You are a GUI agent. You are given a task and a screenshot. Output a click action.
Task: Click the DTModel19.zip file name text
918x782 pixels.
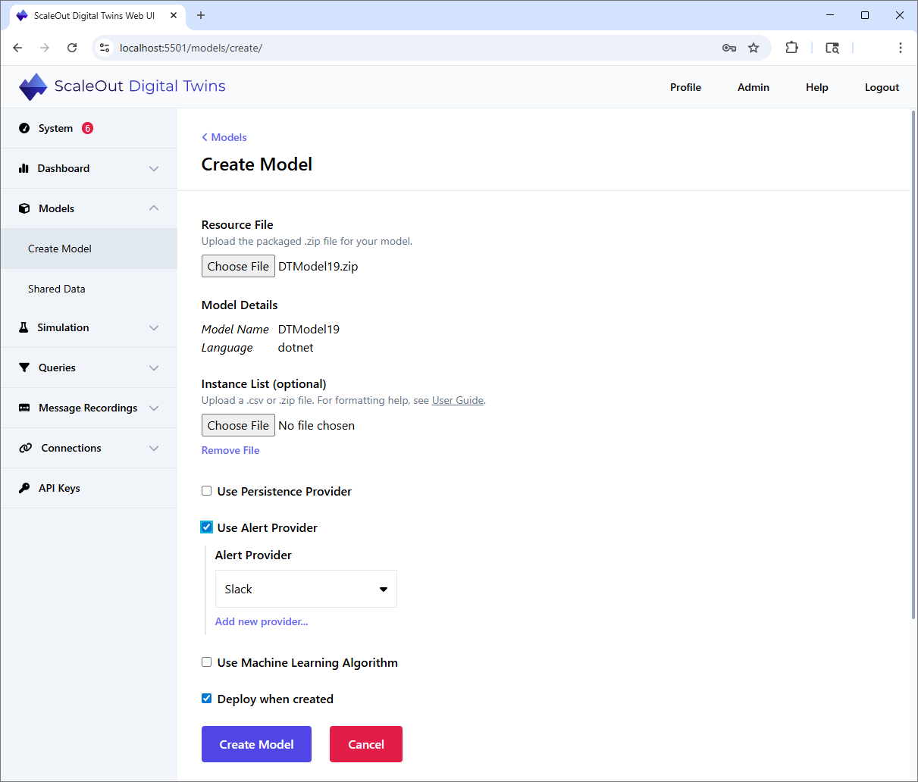tap(318, 266)
